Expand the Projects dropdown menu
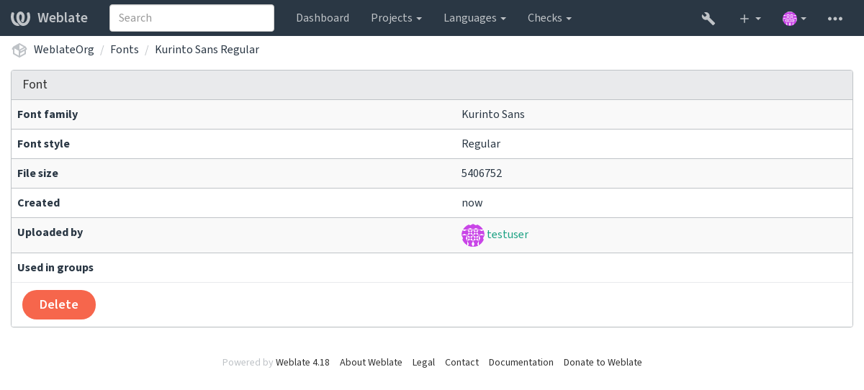Viewport: 864px width, 390px height. point(396,18)
